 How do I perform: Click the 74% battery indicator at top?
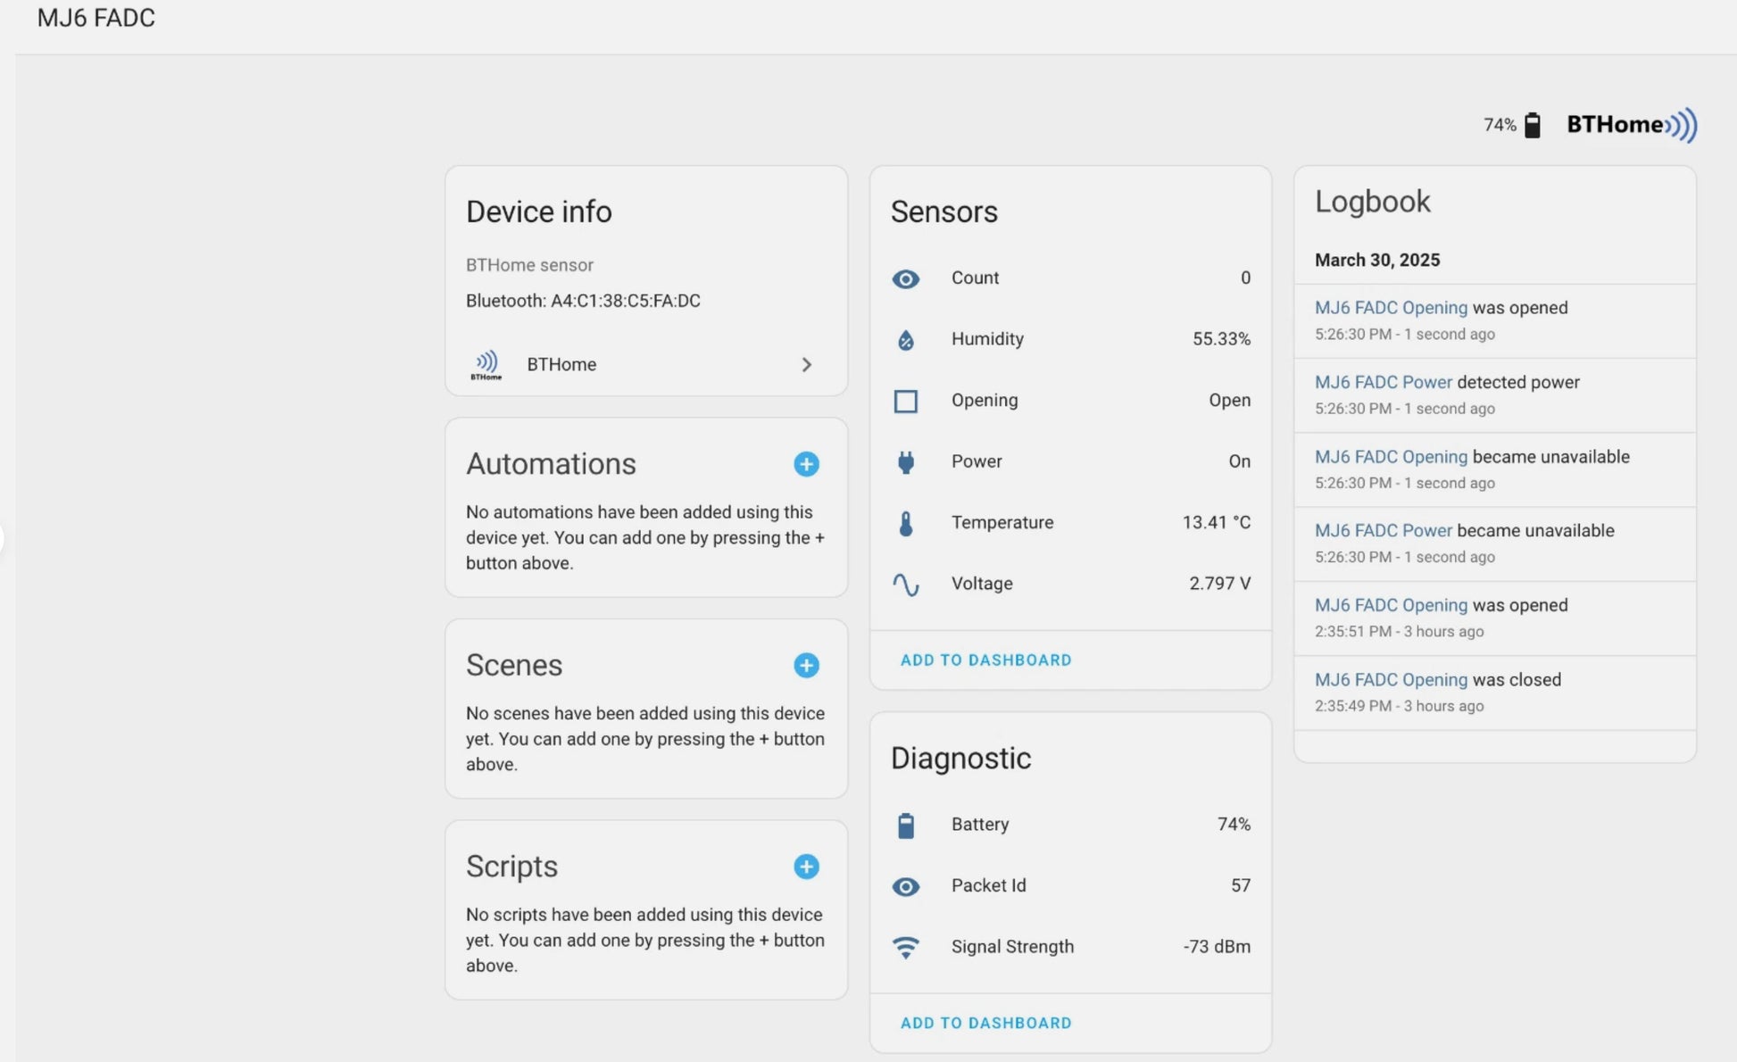1512,125
